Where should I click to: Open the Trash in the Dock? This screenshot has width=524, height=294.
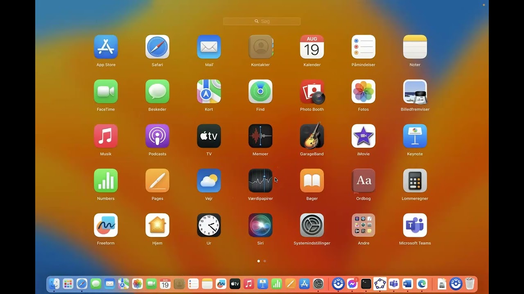tap(470, 283)
